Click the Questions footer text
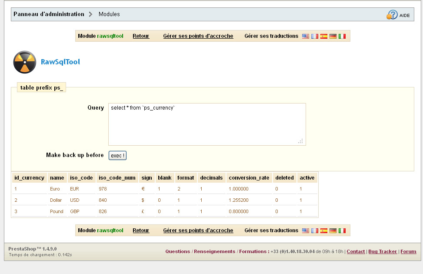 (177, 251)
